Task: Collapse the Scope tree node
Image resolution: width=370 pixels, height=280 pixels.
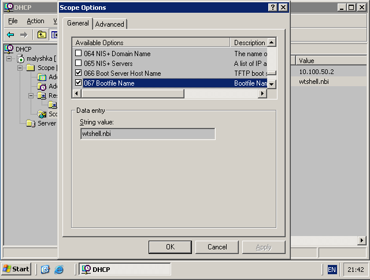Action: tap(20, 68)
